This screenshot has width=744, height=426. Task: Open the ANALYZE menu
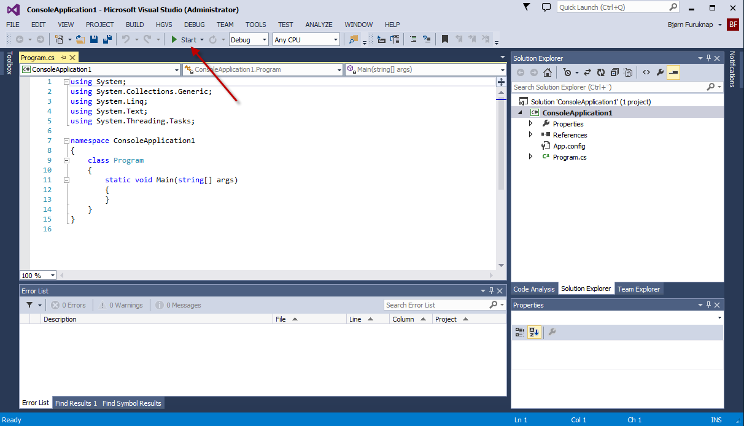click(319, 25)
